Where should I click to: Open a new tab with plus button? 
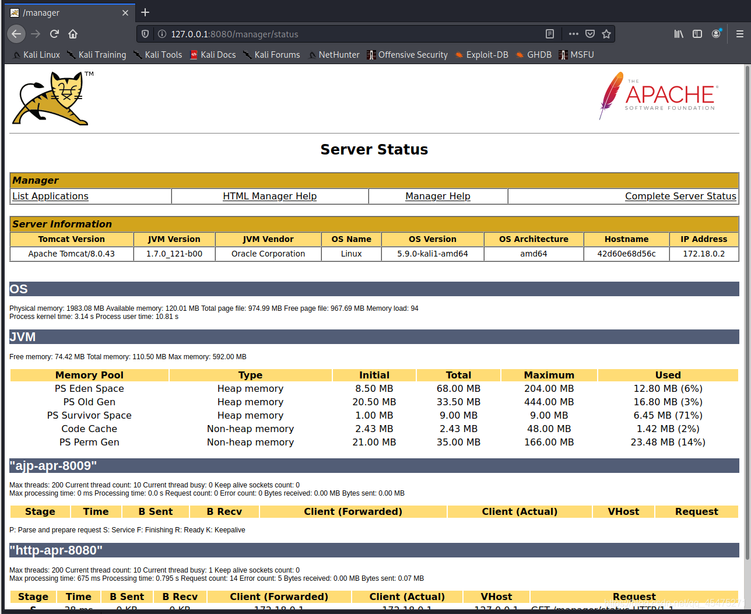[x=145, y=12]
